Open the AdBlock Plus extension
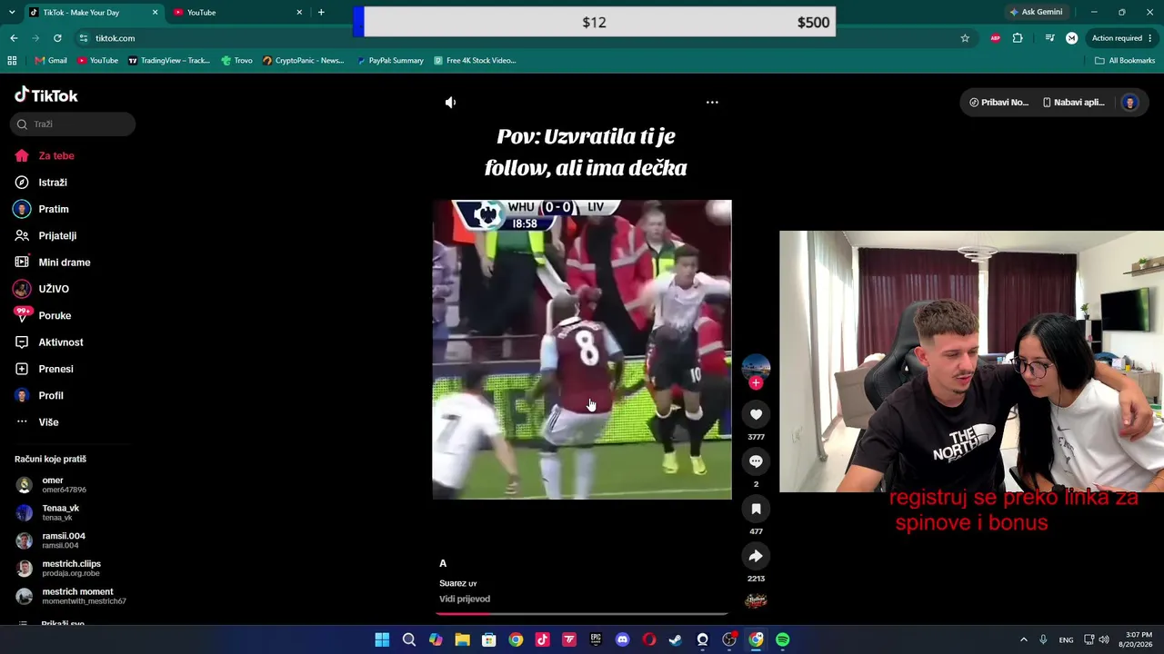This screenshot has width=1164, height=654. (996, 38)
